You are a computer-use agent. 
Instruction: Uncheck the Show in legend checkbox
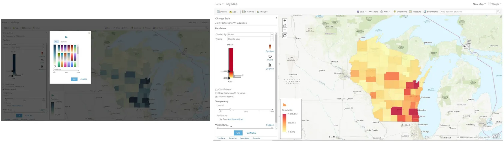[216, 97]
